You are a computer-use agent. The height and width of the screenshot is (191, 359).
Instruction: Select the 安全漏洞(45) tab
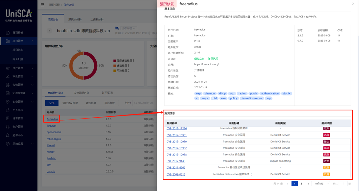pyautogui.click(x=81, y=93)
